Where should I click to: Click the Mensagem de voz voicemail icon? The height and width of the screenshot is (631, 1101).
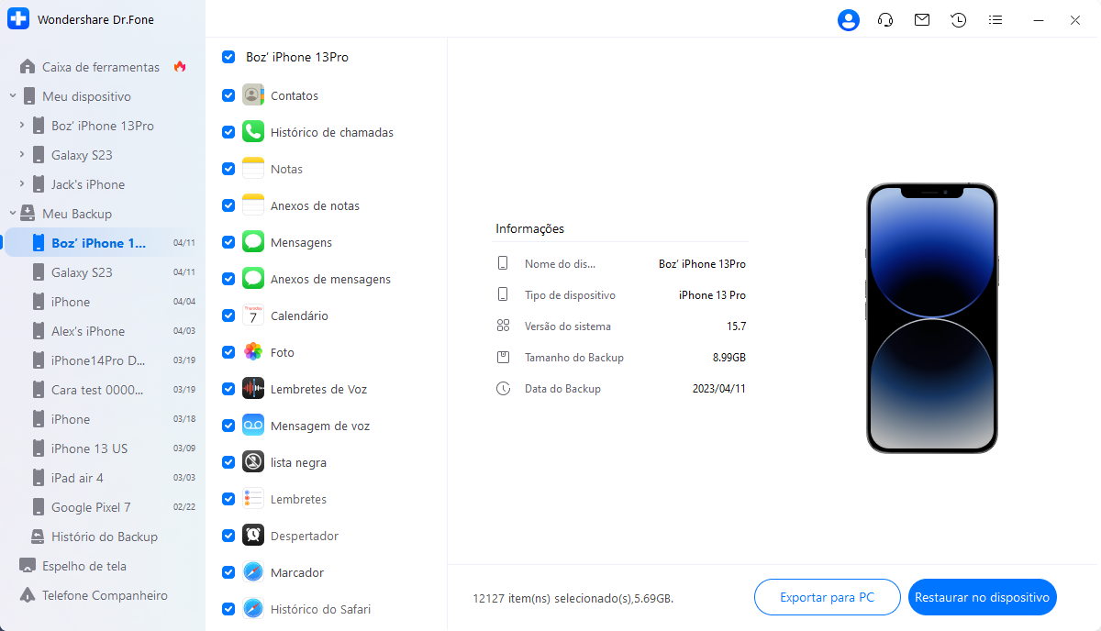(253, 426)
